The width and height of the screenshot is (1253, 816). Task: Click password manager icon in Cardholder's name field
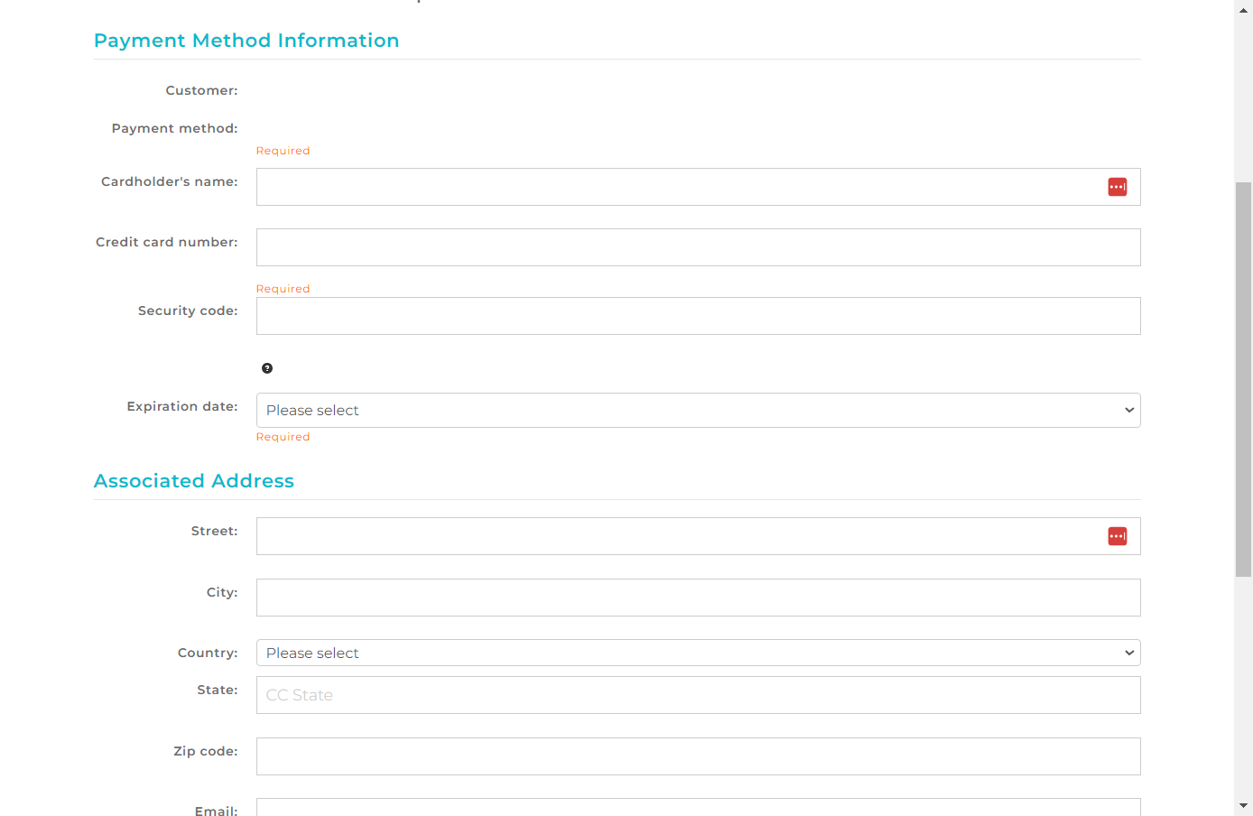tap(1118, 187)
